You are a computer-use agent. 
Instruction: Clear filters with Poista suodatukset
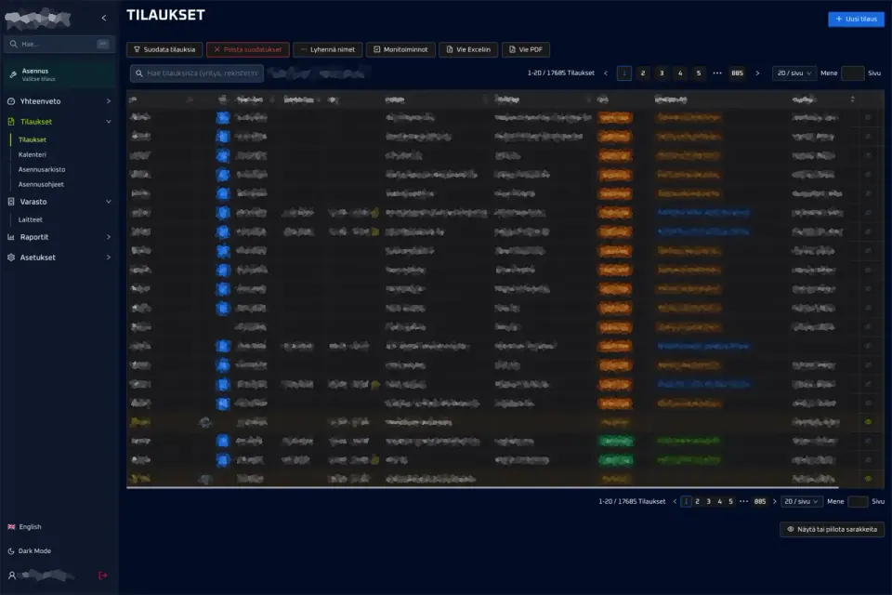tap(248, 49)
